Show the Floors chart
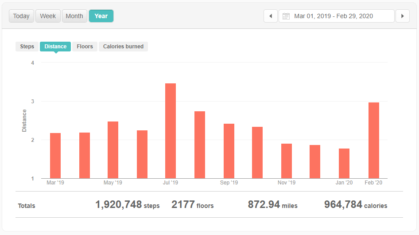The width and height of the screenshot is (419, 235). [x=85, y=47]
